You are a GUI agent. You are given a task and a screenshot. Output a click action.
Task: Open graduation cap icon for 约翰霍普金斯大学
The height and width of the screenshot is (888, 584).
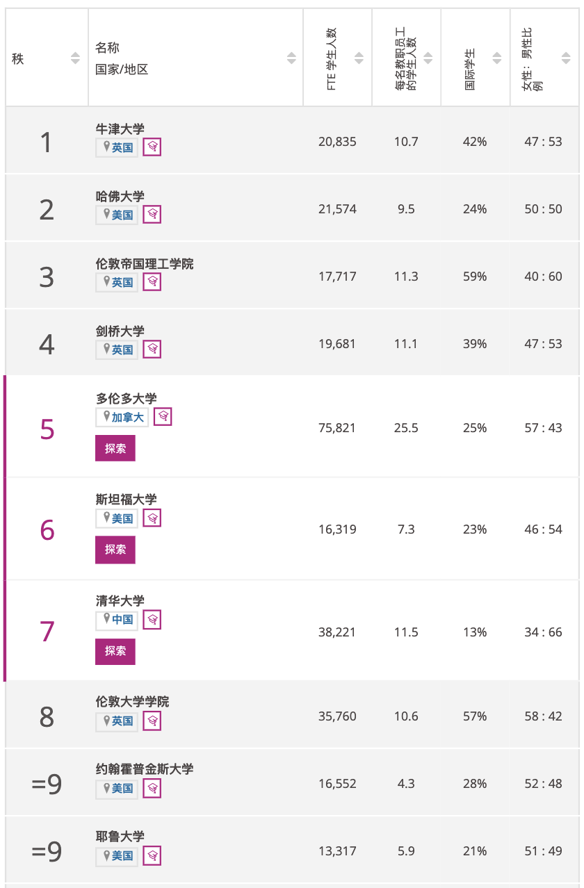[152, 788]
